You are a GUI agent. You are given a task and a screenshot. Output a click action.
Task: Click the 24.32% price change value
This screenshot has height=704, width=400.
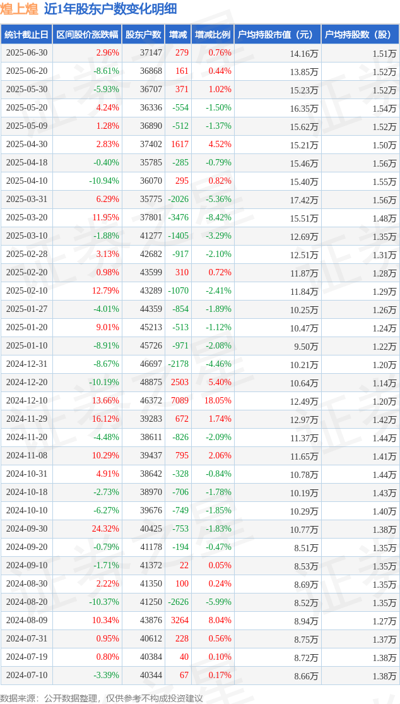(x=107, y=528)
